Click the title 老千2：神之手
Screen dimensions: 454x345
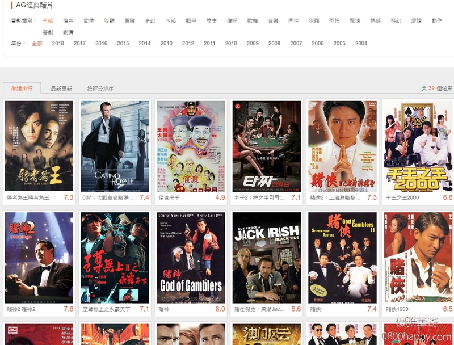pyautogui.click(x=260, y=197)
